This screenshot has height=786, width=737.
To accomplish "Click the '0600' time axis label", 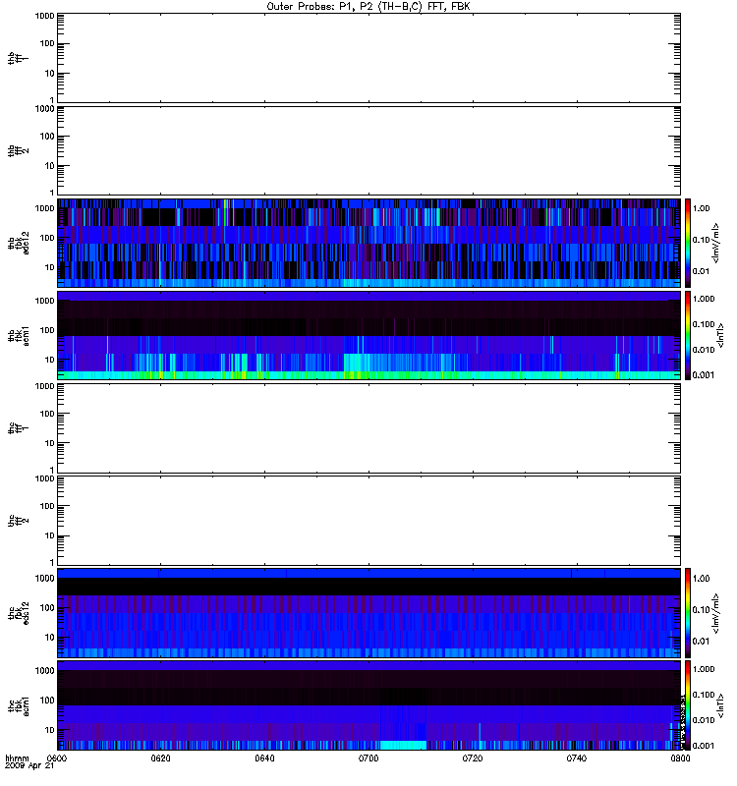I will pyautogui.click(x=57, y=758).
